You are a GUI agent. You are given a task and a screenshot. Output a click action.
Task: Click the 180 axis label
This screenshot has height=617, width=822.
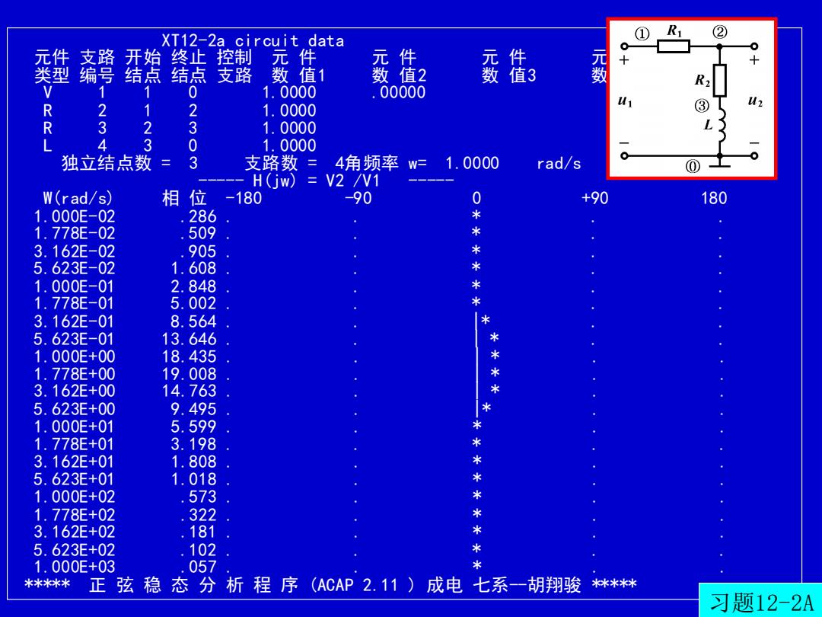click(714, 198)
